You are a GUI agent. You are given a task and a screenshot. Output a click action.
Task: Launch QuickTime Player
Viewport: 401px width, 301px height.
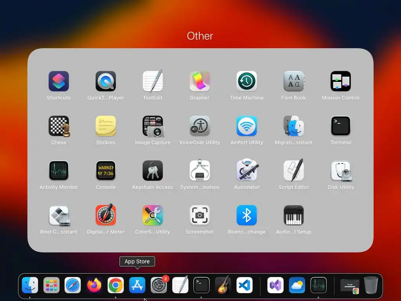point(106,81)
